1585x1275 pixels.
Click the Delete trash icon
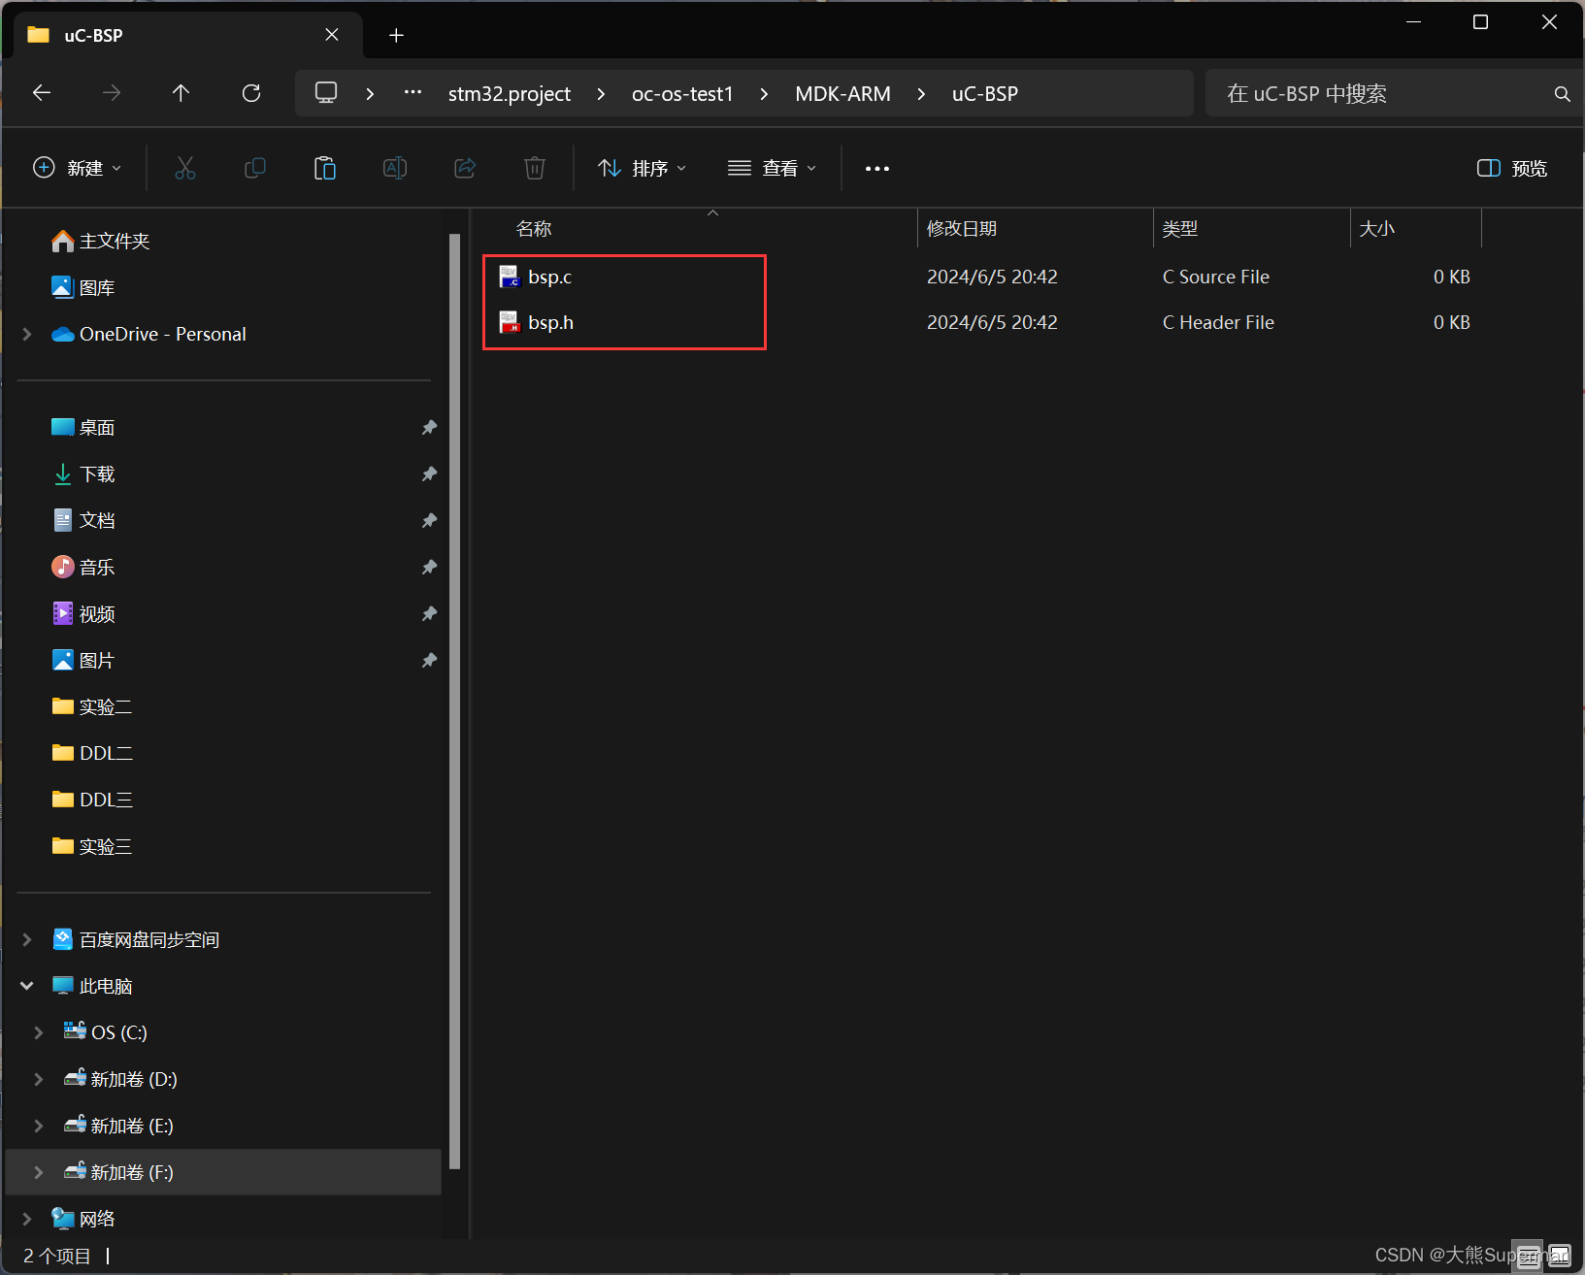[535, 168]
